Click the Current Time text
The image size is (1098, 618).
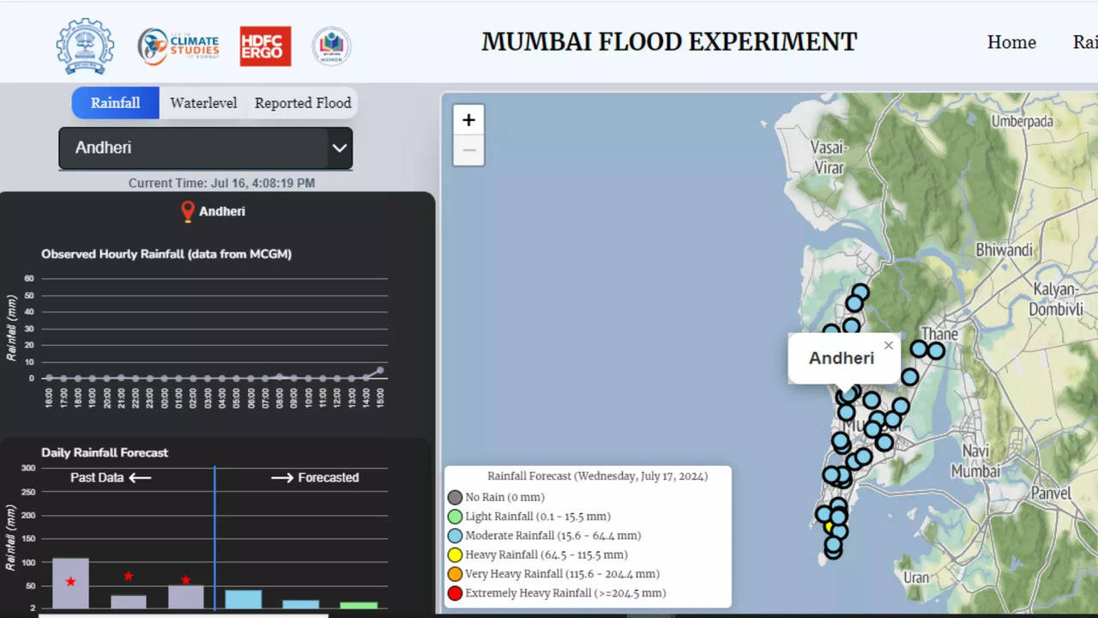(221, 183)
